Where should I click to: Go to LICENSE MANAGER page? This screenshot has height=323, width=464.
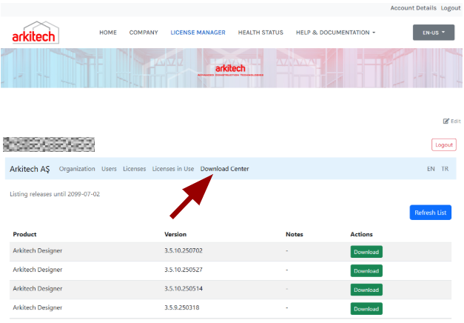coord(198,33)
